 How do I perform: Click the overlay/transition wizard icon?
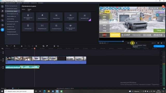43,46
